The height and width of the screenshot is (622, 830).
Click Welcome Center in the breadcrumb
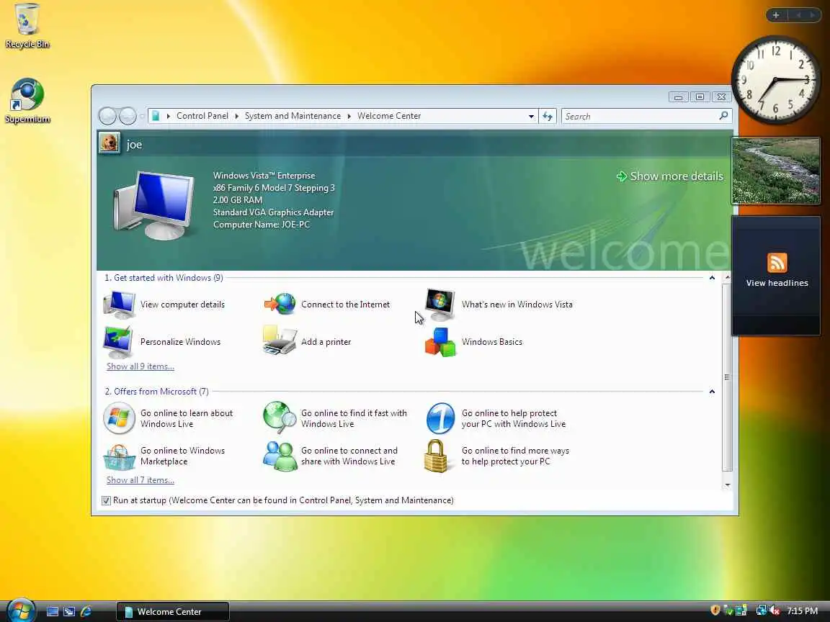pyautogui.click(x=389, y=116)
